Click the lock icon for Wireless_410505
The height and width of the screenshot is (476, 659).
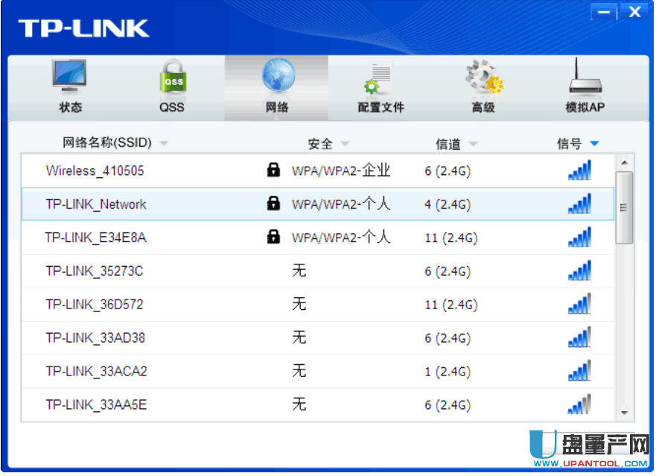[x=273, y=170]
